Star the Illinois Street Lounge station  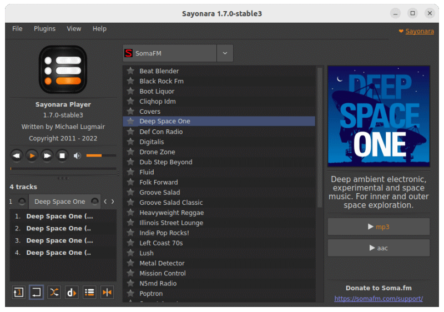coord(130,223)
